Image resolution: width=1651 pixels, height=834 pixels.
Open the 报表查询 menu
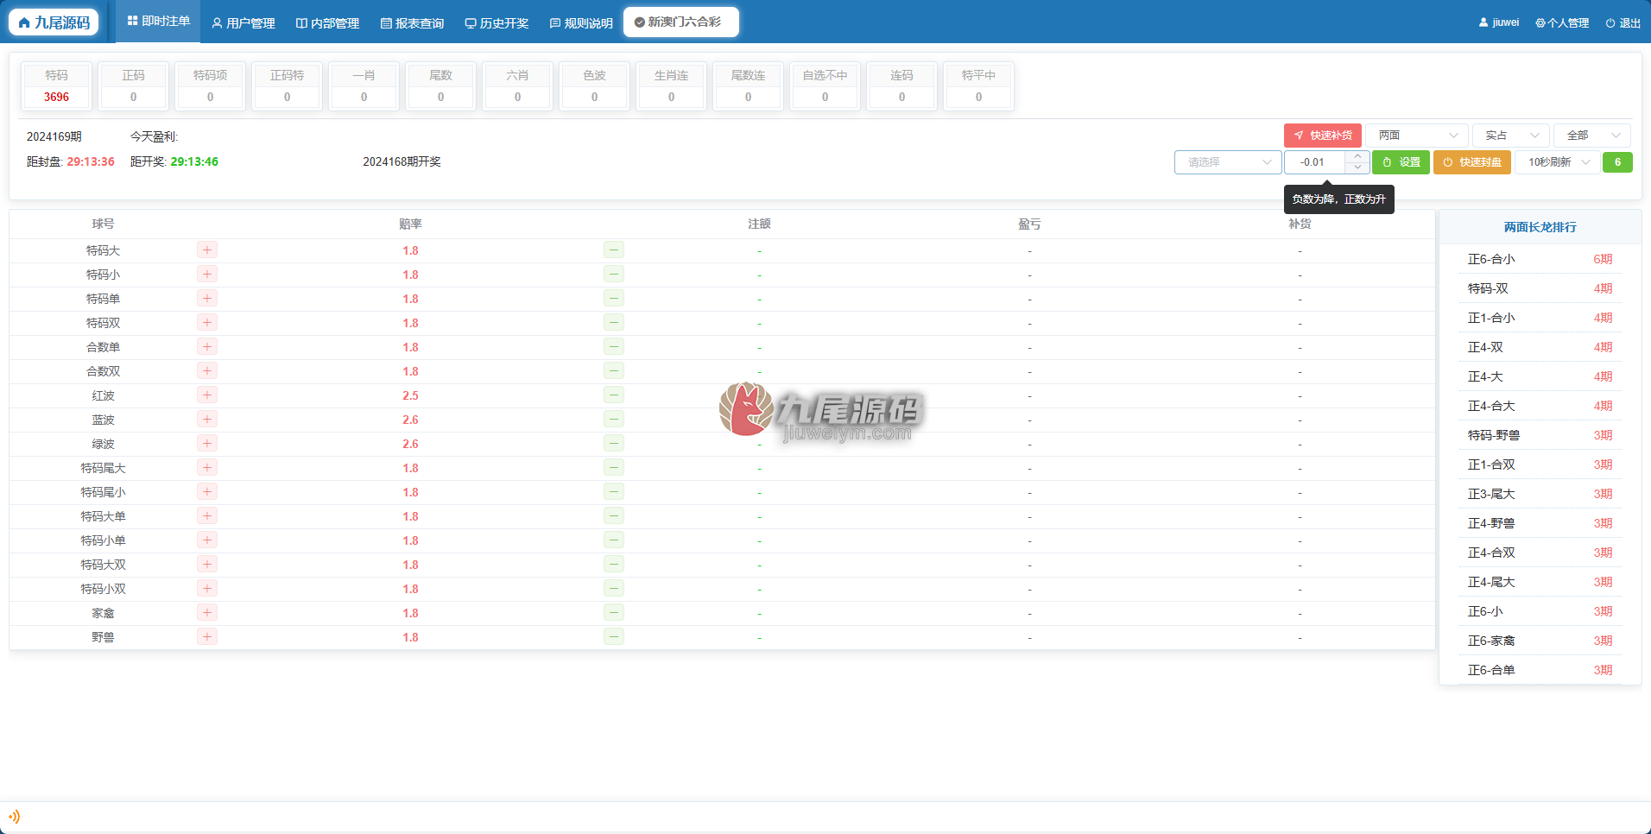412,23
